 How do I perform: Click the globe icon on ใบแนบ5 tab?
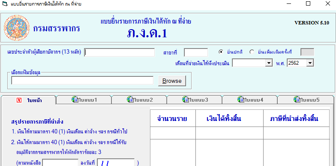point(297,100)
